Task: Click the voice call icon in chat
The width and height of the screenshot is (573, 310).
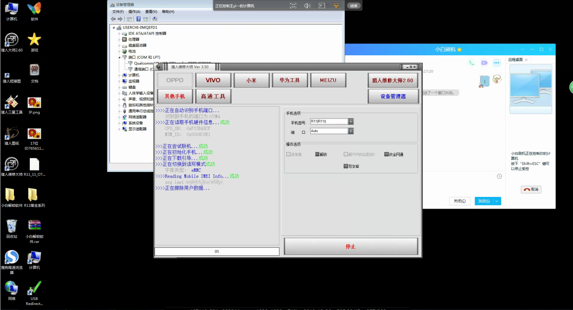Action: pyautogui.click(x=472, y=63)
